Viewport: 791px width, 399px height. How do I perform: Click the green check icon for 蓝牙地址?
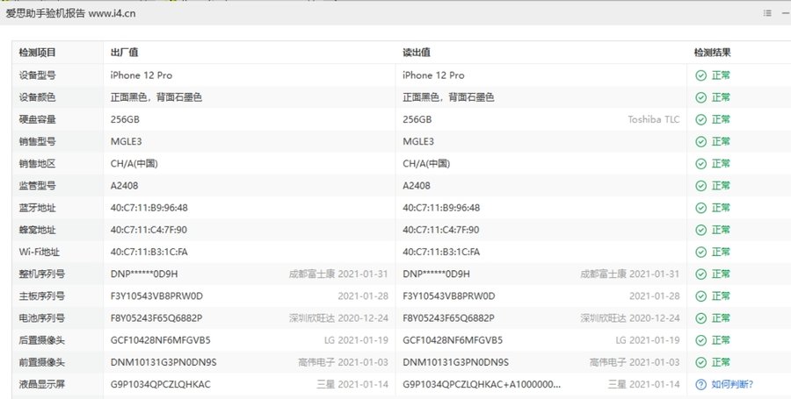(700, 208)
